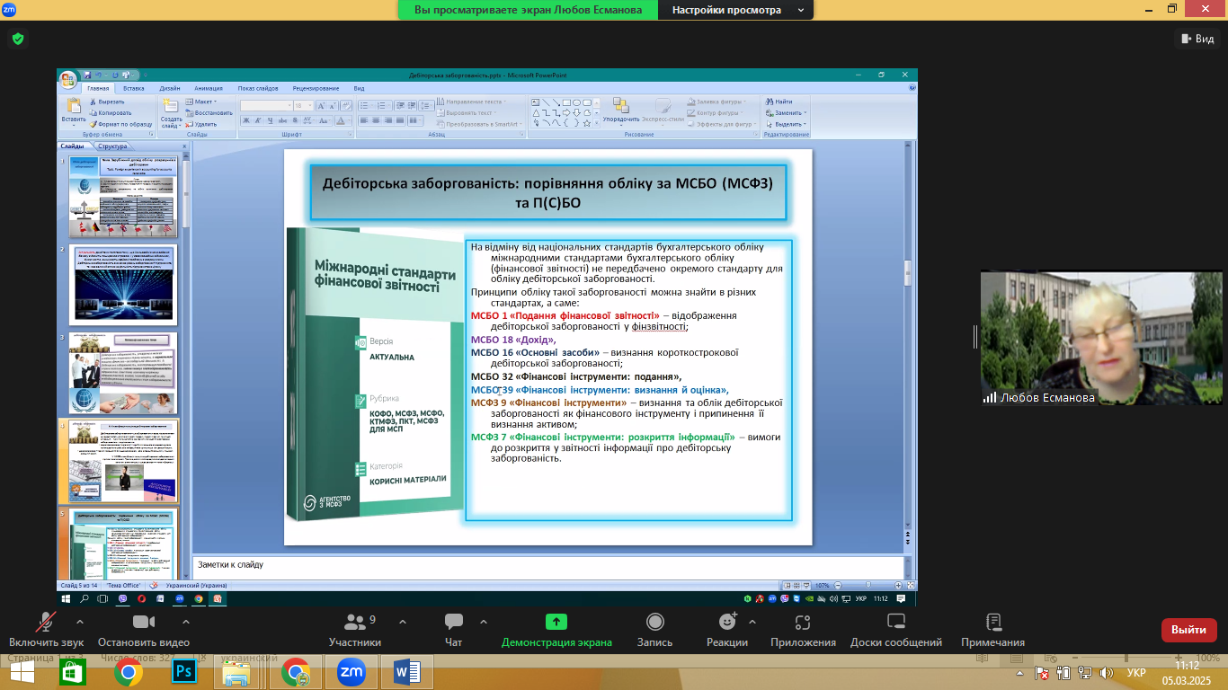The height and width of the screenshot is (690, 1228).
Task: Expand the arrow next to Участники
Action: [402, 622]
